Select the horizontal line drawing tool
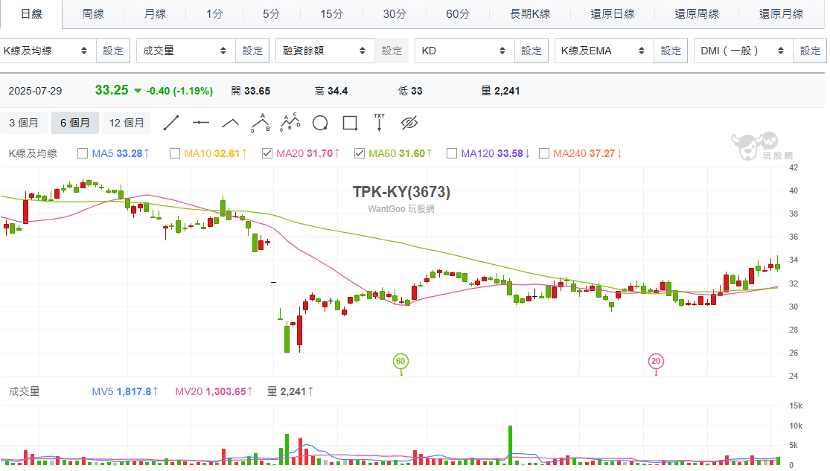 click(x=201, y=123)
